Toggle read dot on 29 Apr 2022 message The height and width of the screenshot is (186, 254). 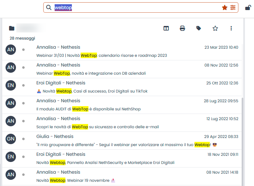tap(23, 139)
